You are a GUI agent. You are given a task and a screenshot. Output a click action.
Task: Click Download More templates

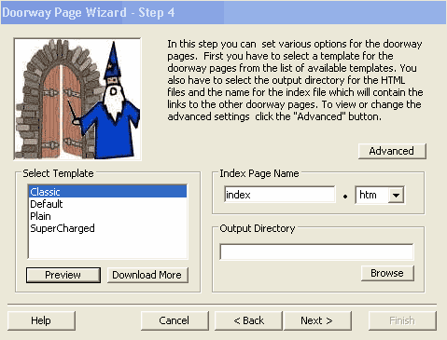[x=147, y=275]
